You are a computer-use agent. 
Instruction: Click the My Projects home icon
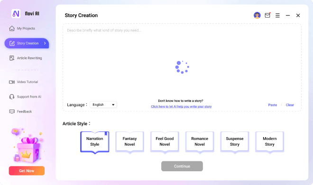[12, 28]
